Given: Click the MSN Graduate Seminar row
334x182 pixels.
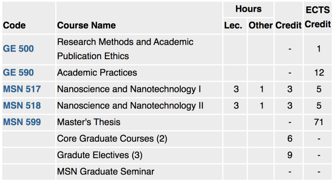Looking at the screenshot, I should (167, 172).
